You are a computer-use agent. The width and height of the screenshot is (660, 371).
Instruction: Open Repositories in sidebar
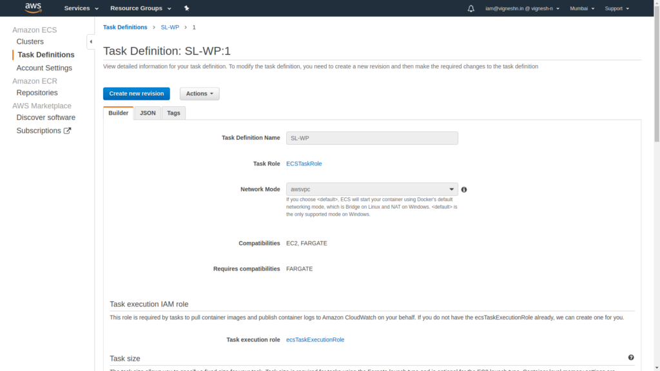click(37, 93)
